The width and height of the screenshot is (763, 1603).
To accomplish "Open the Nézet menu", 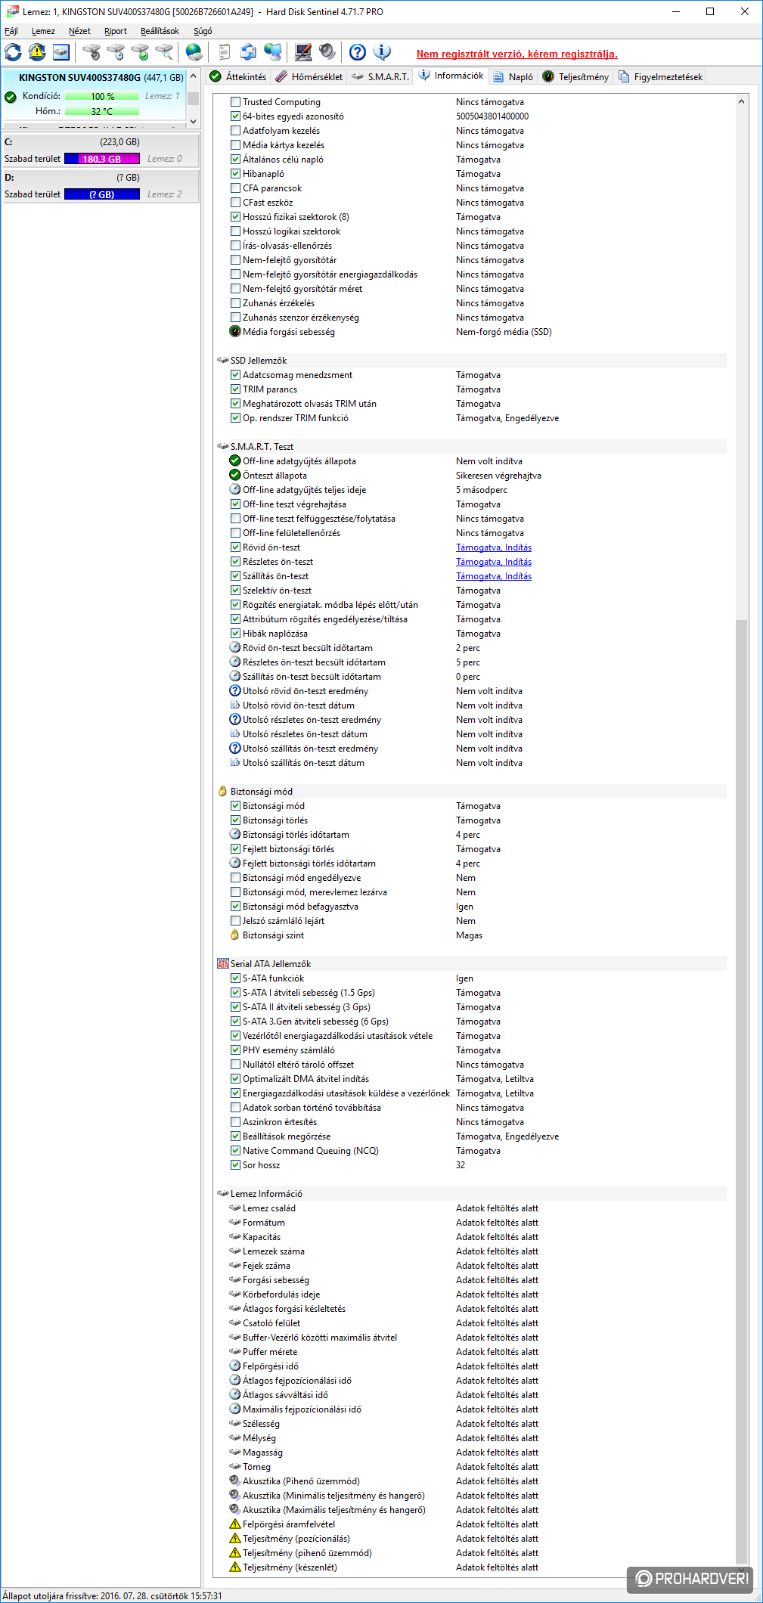I will pyautogui.click(x=79, y=31).
